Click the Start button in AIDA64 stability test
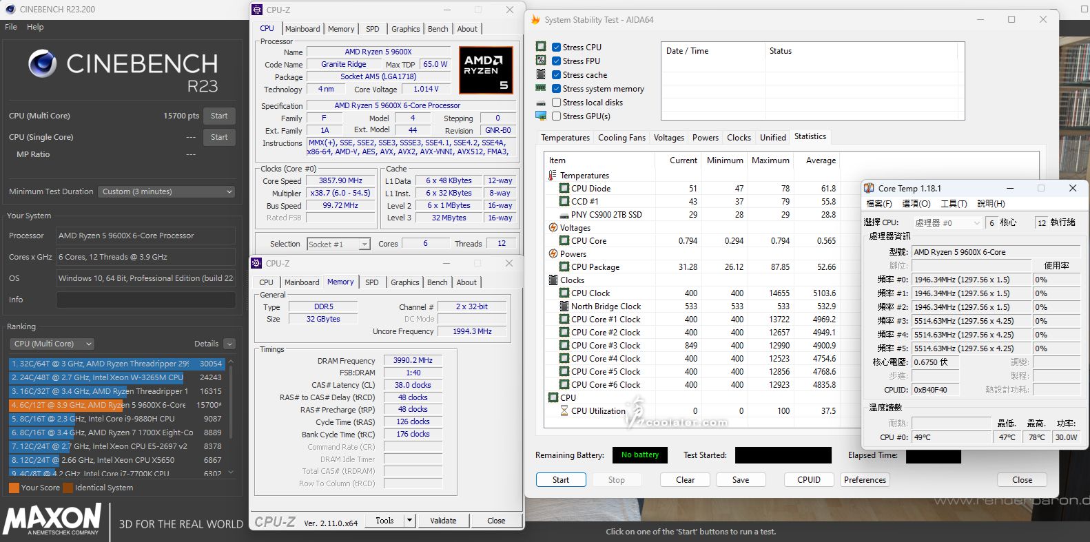This screenshot has width=1090, height=542. click(561, 480)
